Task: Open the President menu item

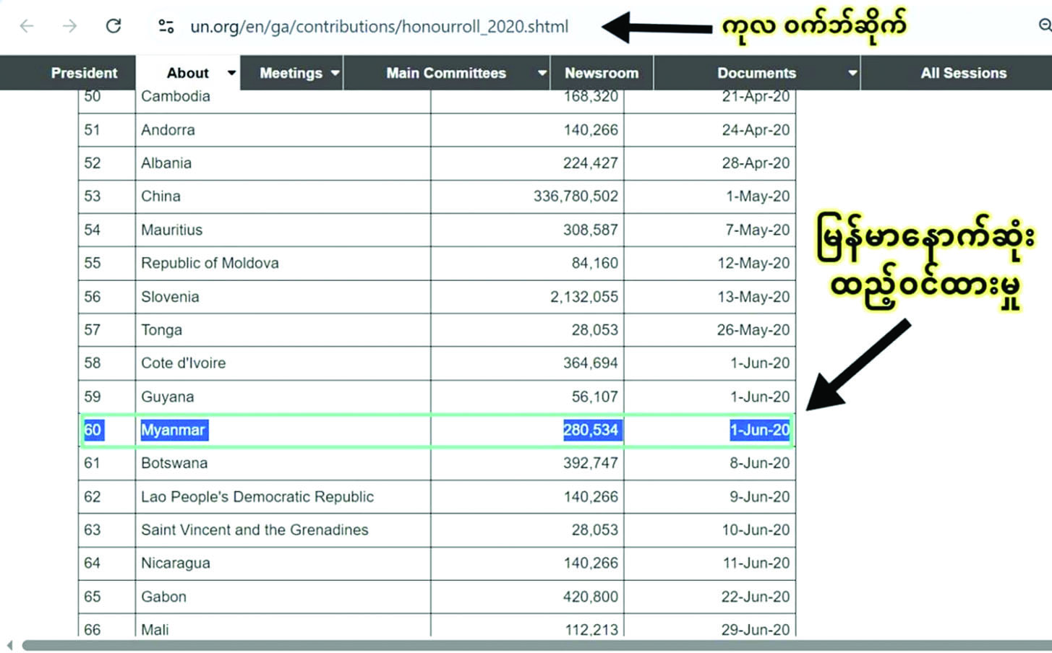Action: [84, 73]
